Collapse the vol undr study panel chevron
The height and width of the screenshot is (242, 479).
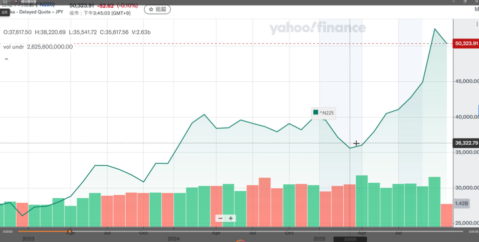click(x=6, y=59)
